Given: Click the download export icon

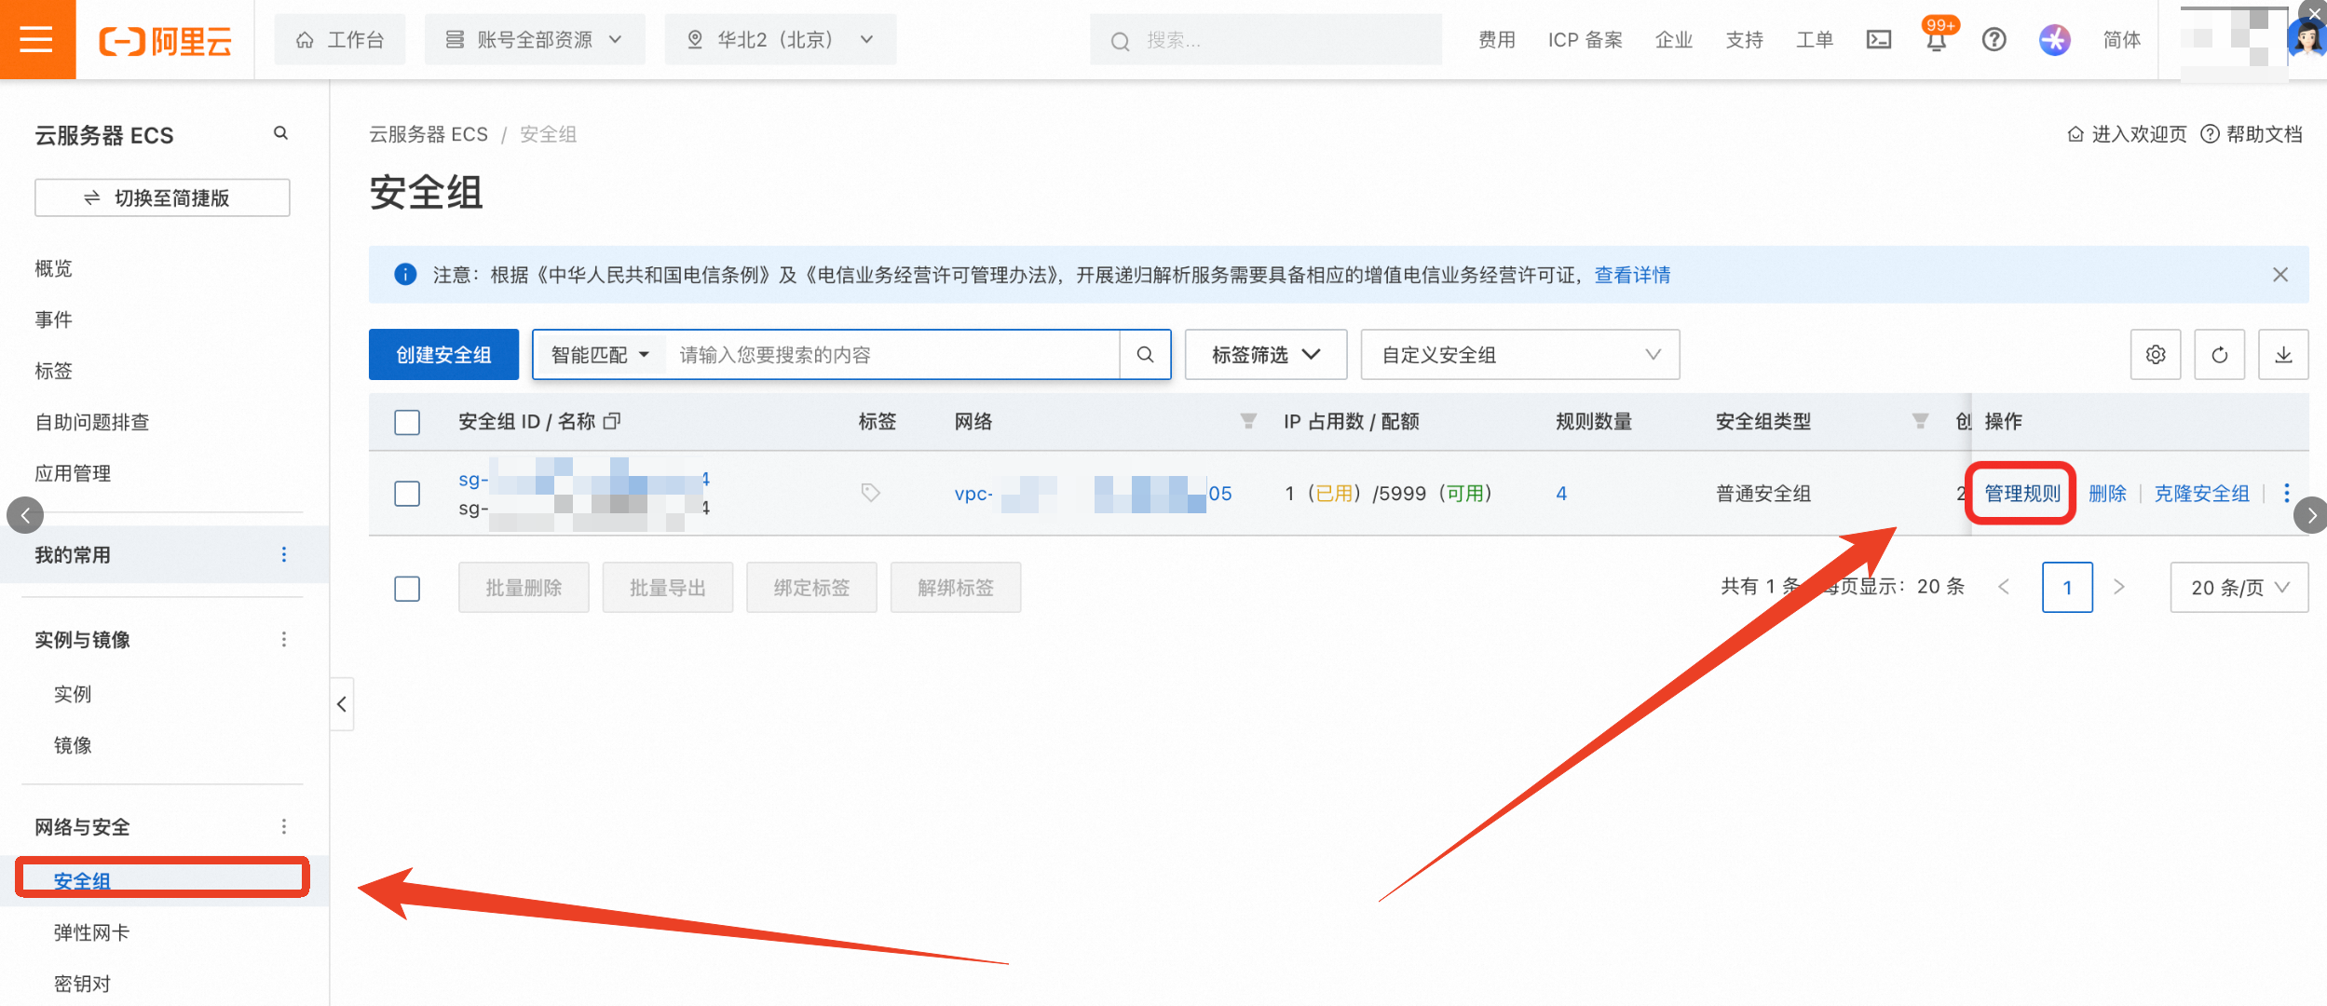Looking at the screenshot, I should tap(2282, 355).
